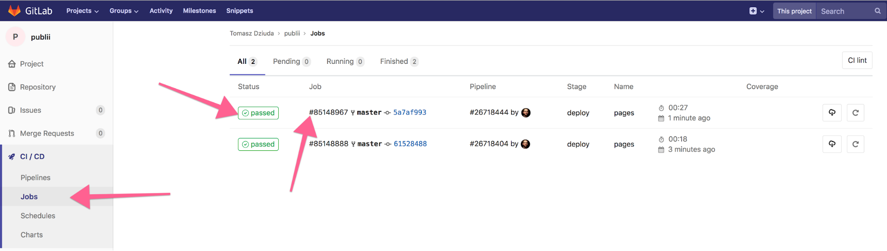Switch to the Finished jobs tab
Screen dimensions: 887x251
point(398,62)
